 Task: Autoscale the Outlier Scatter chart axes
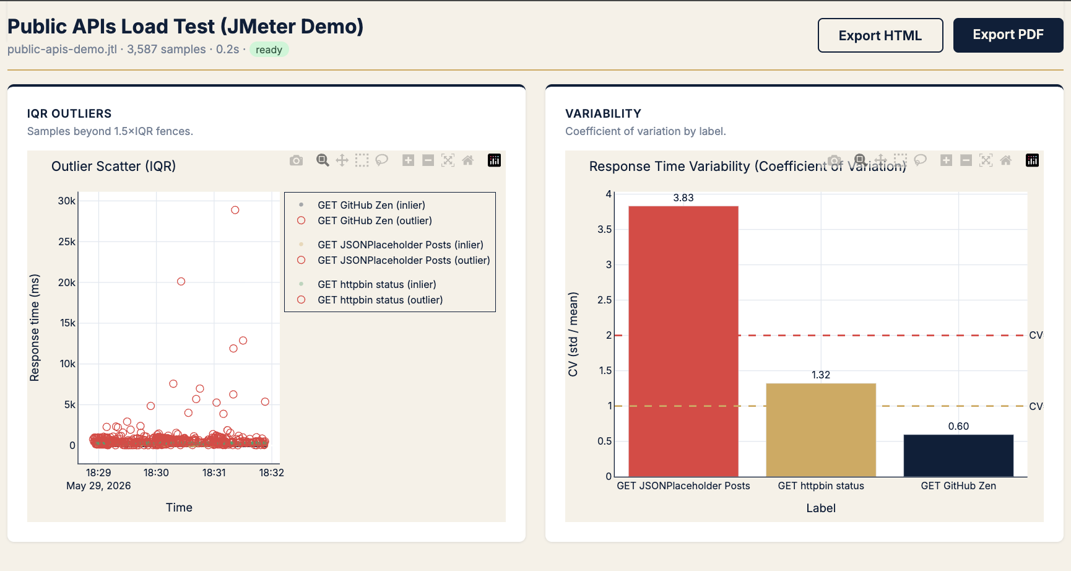point(448,160)
